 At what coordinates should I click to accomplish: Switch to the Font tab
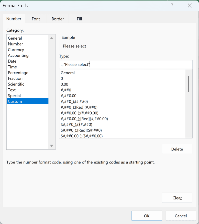36,19
